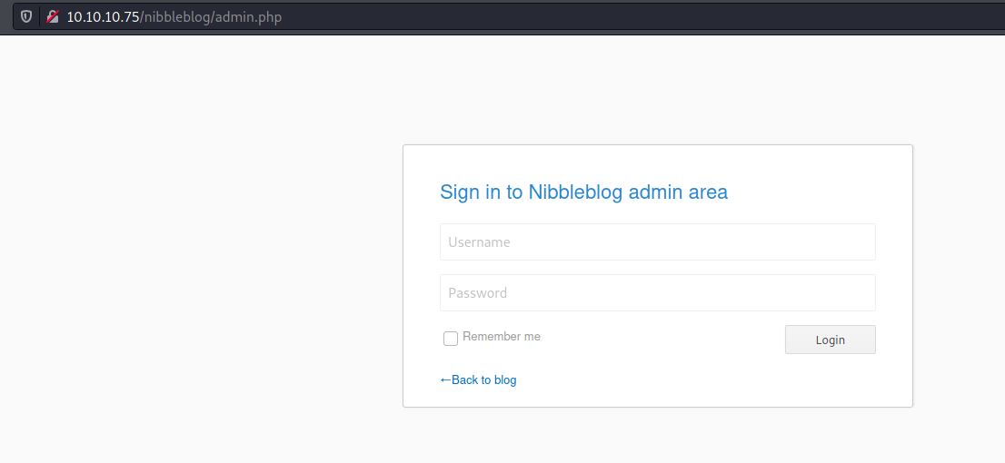Click the Remember me label text

(x=502, y=336)
